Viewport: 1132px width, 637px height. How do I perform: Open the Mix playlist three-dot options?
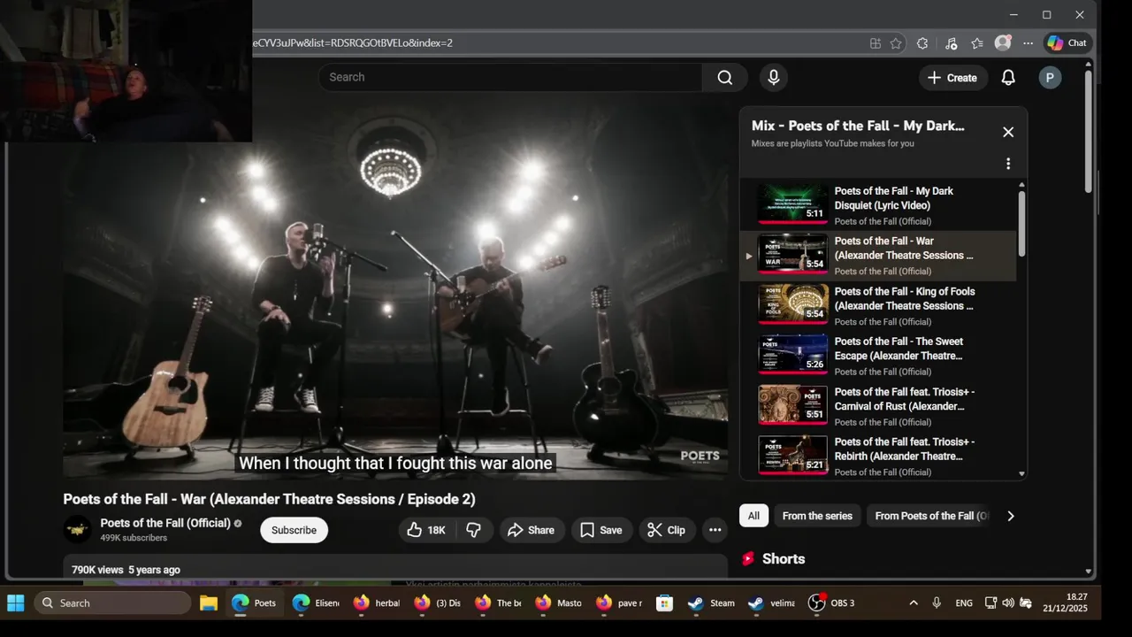(1008, 164)
